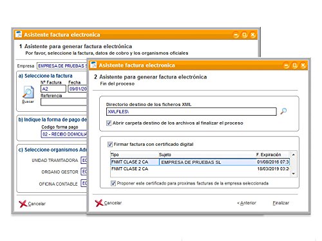Viewport: 322px width, 241px height.
Task: Maximize the back Asistente factura electronica window
Action: click(x=245, y=35)
